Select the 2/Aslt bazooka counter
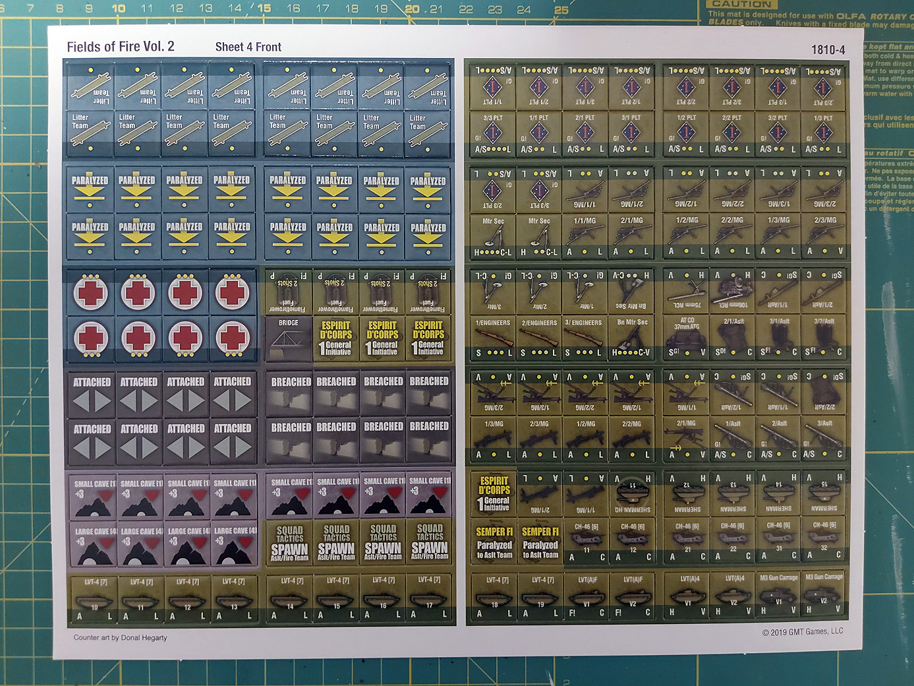 point(779,440)
